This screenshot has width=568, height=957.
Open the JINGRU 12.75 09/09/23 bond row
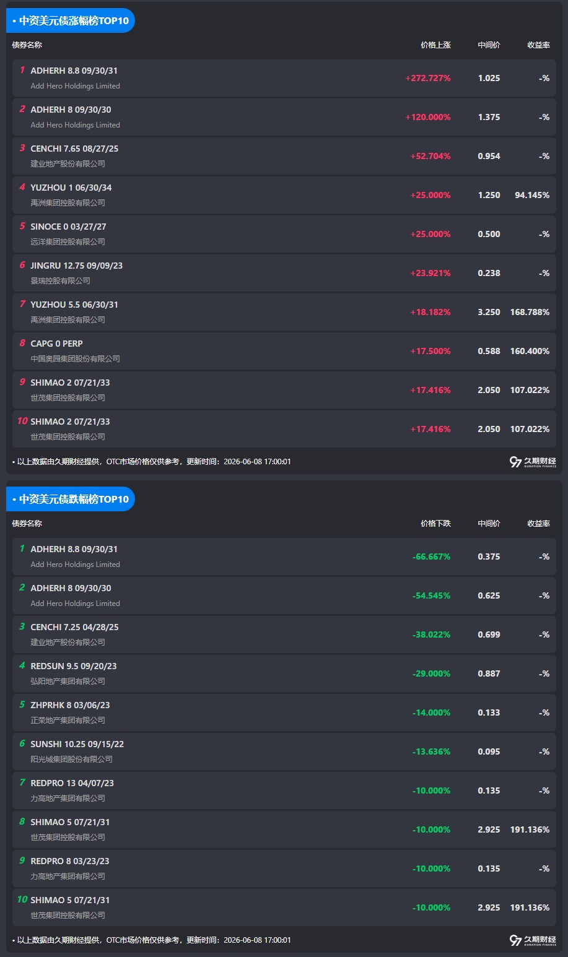coord(284,273)
